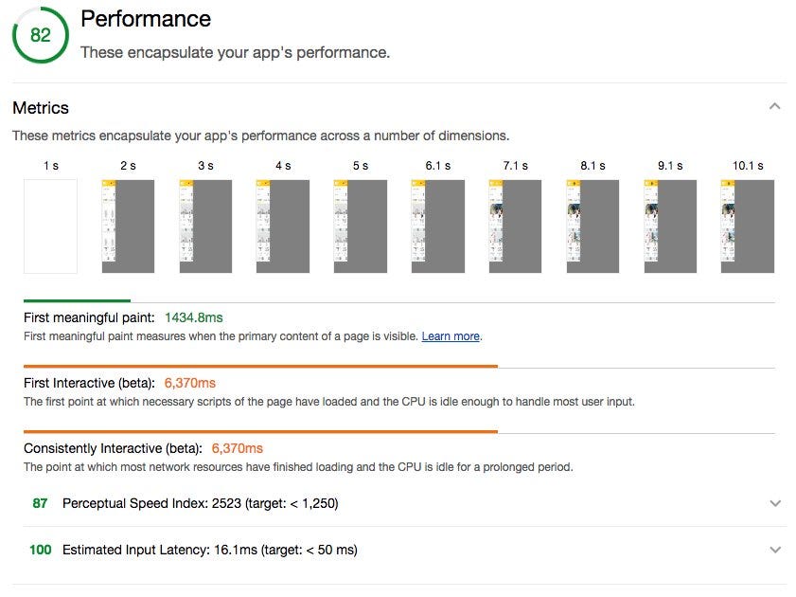Select the 7.1 s filmstrip screenshot
This screenshot has width=796, height=597.
(515, 226)
